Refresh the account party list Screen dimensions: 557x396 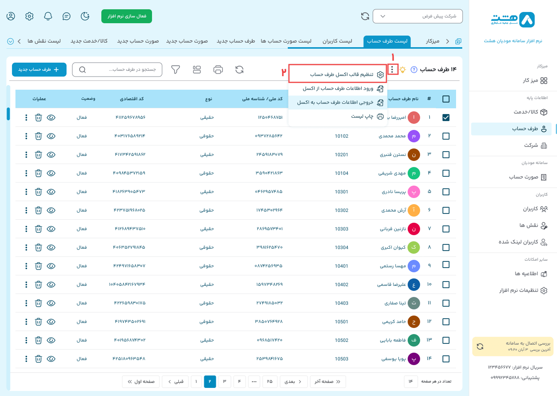coord(239,70)
